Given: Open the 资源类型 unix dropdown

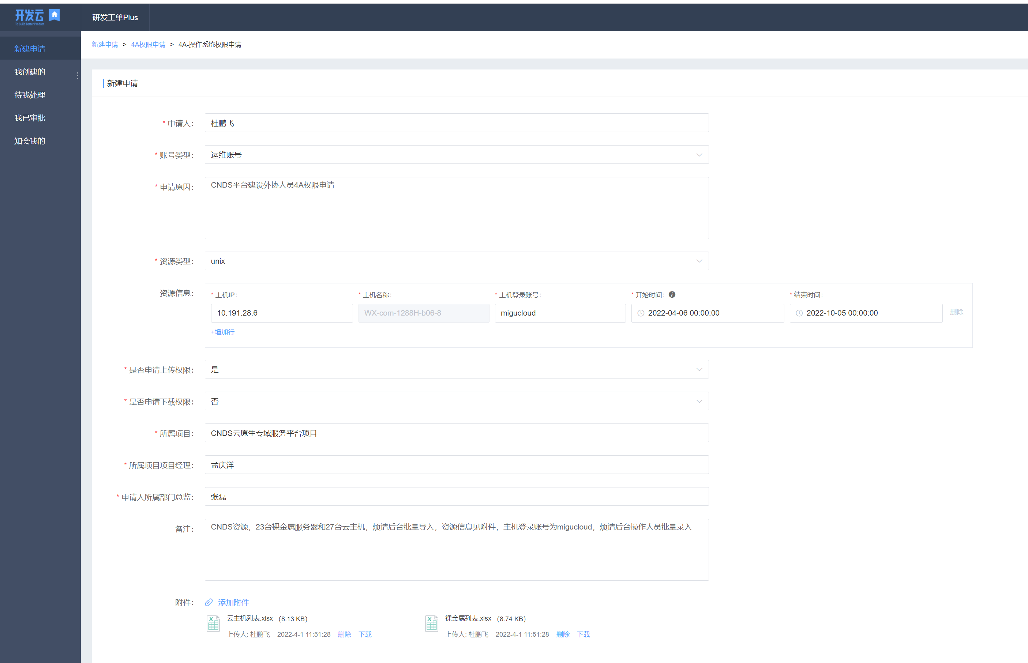Looking at the screenshot, I should pyautogui.click(x=699, y=261).
